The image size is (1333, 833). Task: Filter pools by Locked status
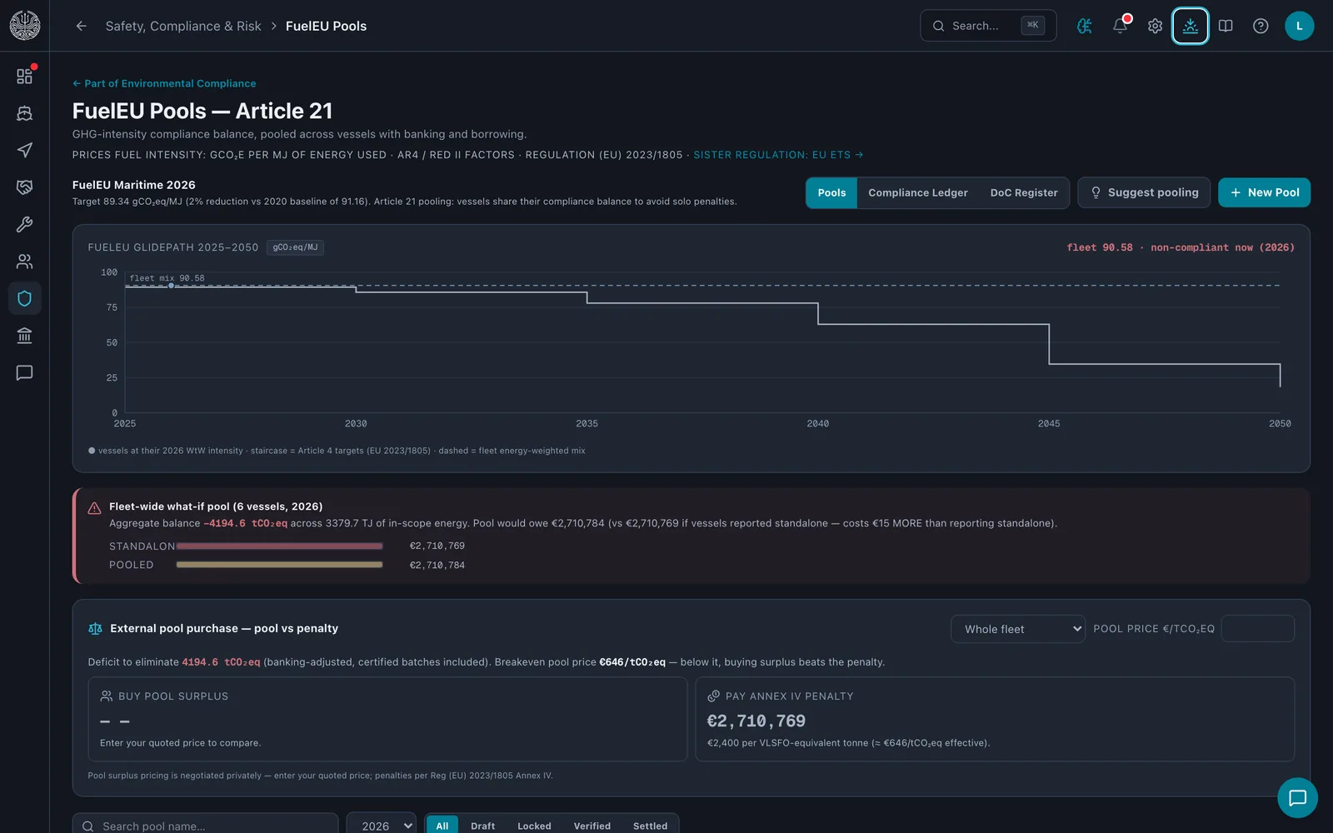tap(534, 826)
